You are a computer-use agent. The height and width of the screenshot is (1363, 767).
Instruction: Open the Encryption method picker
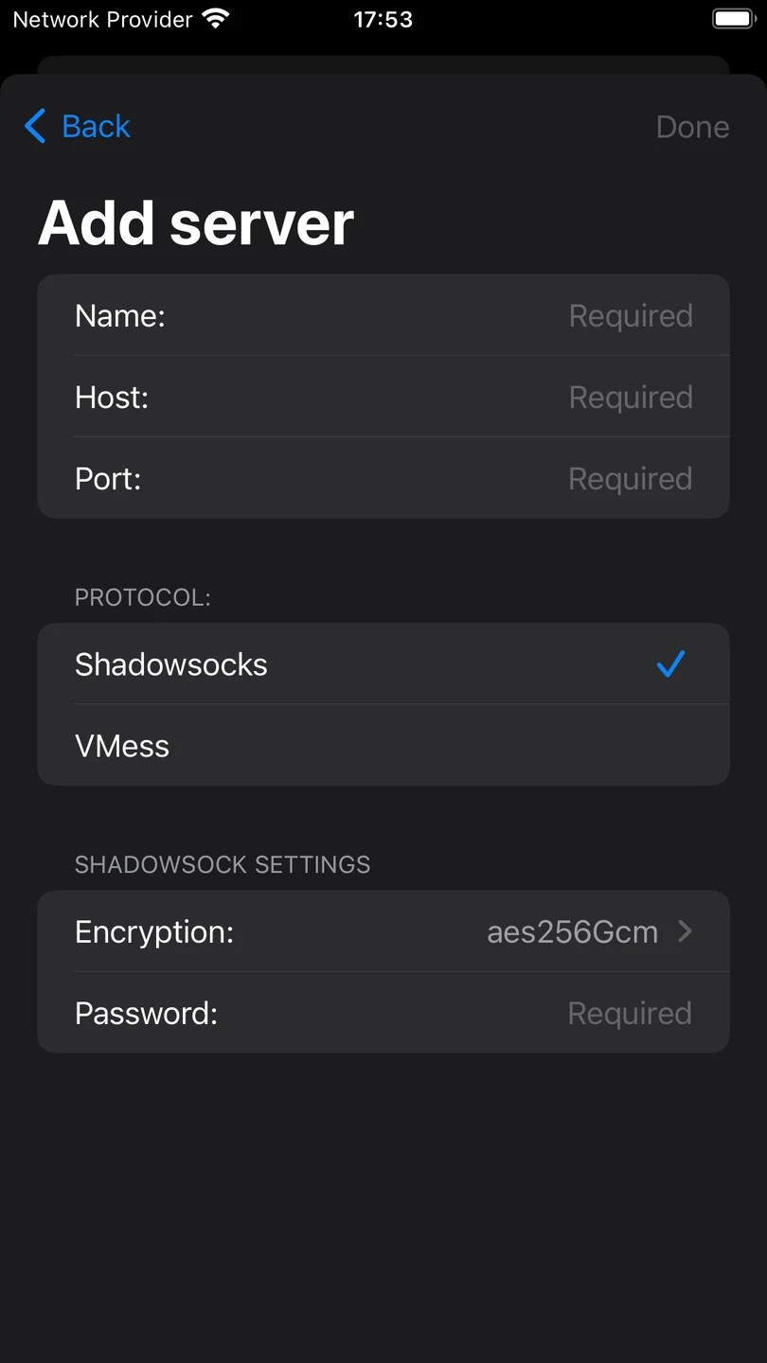383,931
